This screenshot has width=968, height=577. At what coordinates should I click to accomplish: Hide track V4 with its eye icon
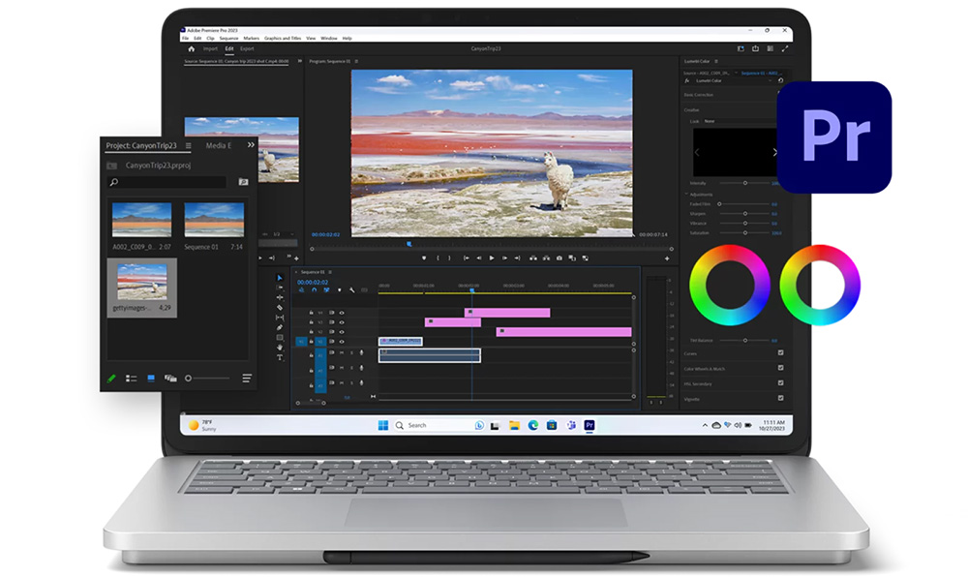click(x=342, y=313)
